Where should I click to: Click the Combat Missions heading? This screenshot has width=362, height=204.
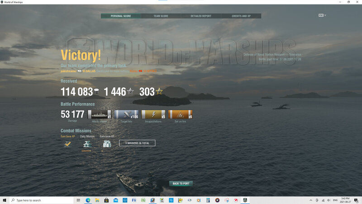[x=76, y=131]
